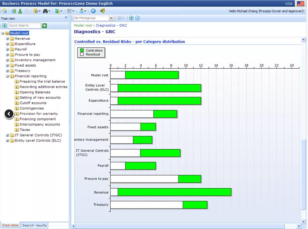Image resolution: width=308 pixels, height=229 pixels.
Task: Refresh the tree view using refresh icon
Action: click(4, 25)
